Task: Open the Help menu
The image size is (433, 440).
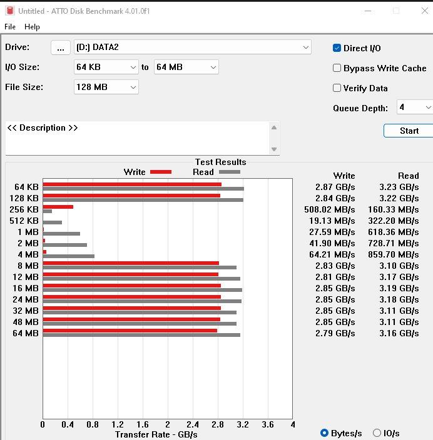Action: click(x=32, y=27)
